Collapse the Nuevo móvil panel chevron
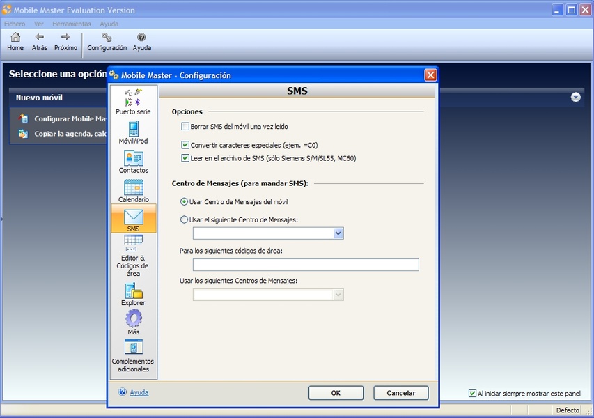 [576, 98]
